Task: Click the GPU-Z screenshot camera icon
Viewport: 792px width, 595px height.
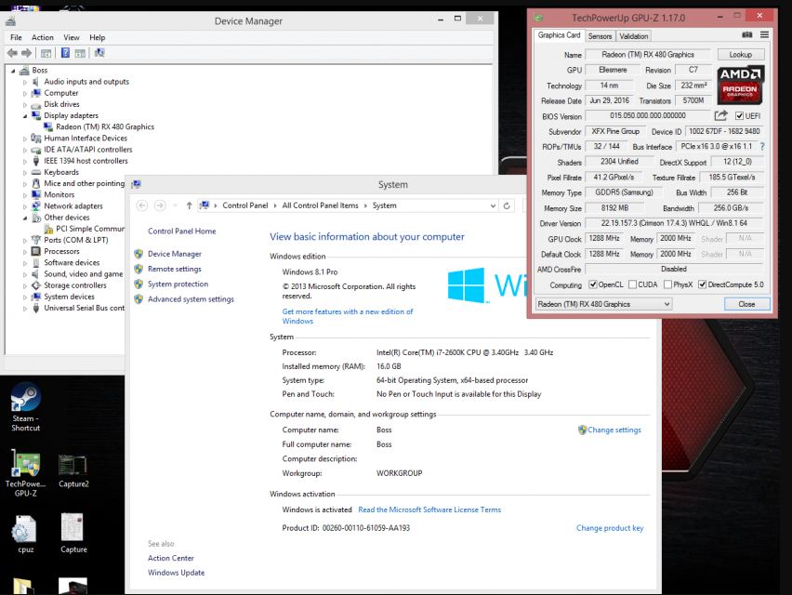Action: coord(747,34)
